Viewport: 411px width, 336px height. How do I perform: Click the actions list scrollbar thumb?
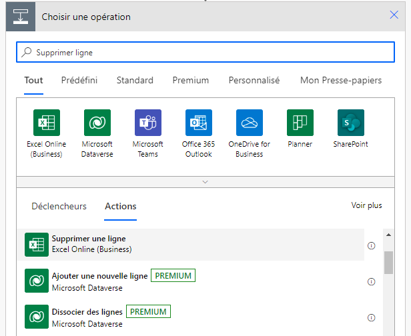[388, 263]
